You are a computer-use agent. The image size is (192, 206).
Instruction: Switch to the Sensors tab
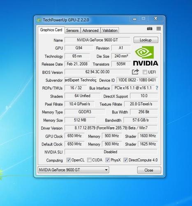coord(72,30)
